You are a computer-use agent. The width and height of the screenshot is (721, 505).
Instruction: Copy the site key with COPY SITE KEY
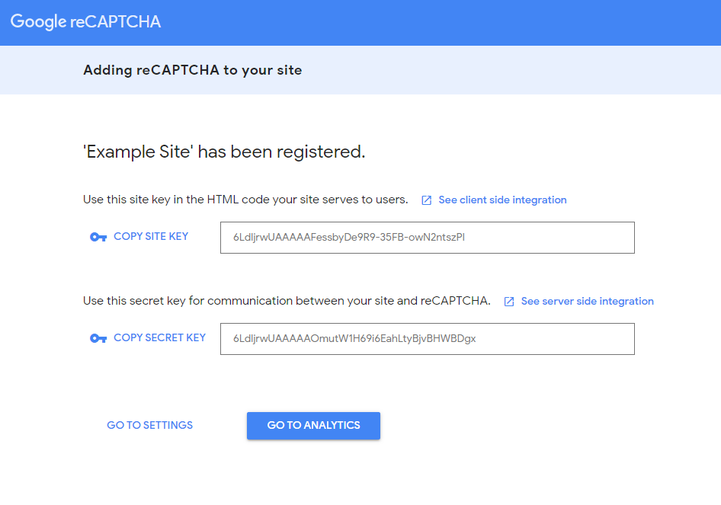[x=151, y=237]
